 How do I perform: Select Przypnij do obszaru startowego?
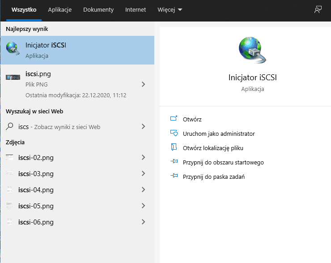pos(223,162)
